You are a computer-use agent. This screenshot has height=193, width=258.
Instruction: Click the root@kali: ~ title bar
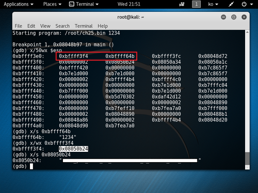point(131,17)
